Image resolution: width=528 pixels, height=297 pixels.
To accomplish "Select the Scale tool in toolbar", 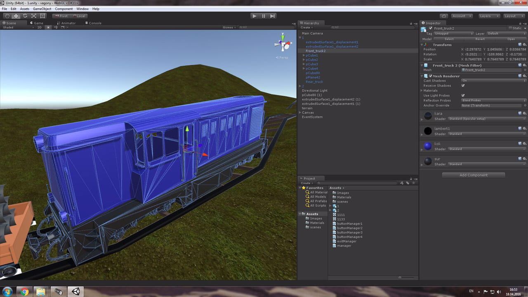I will (34, 16).
